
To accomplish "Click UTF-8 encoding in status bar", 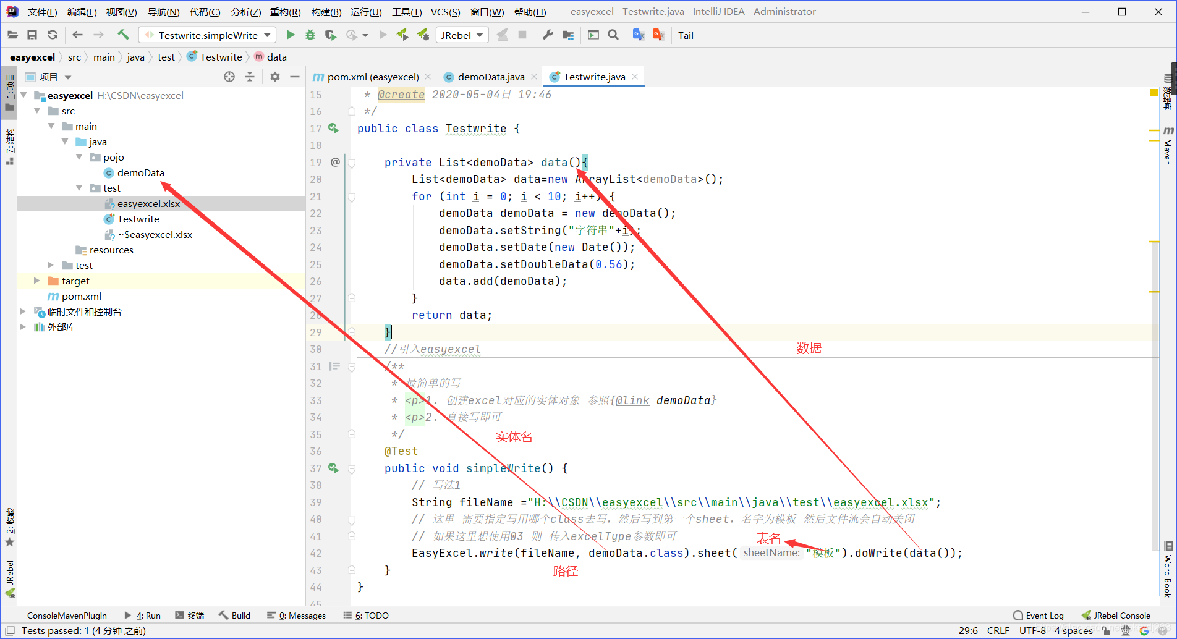I will click(x=1032, y=631).
